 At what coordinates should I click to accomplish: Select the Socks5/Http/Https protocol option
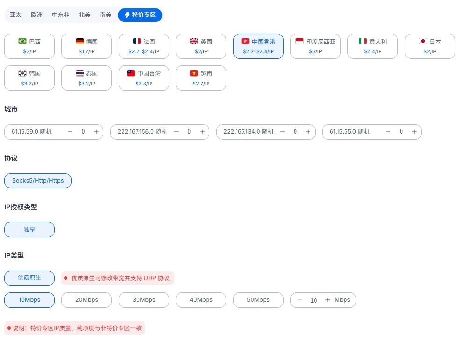pyautogui.click(x=38, y=181)
